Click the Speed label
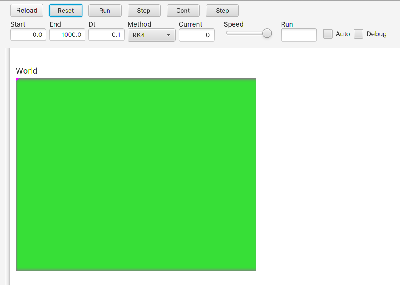400x285 pixels. (x=234, y=24)
